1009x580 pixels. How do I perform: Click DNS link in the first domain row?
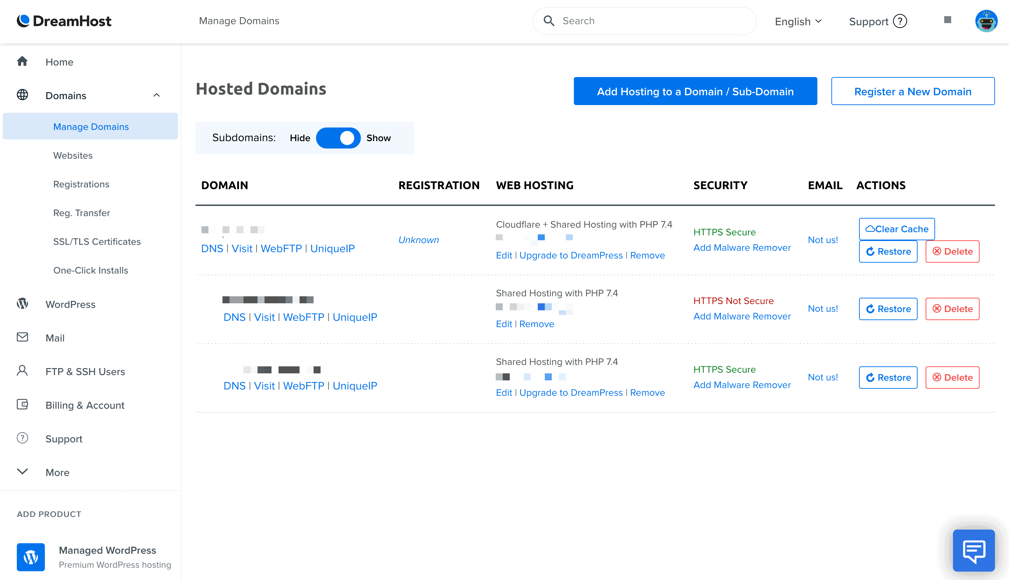pyautogui.click(x=212, y=249)
